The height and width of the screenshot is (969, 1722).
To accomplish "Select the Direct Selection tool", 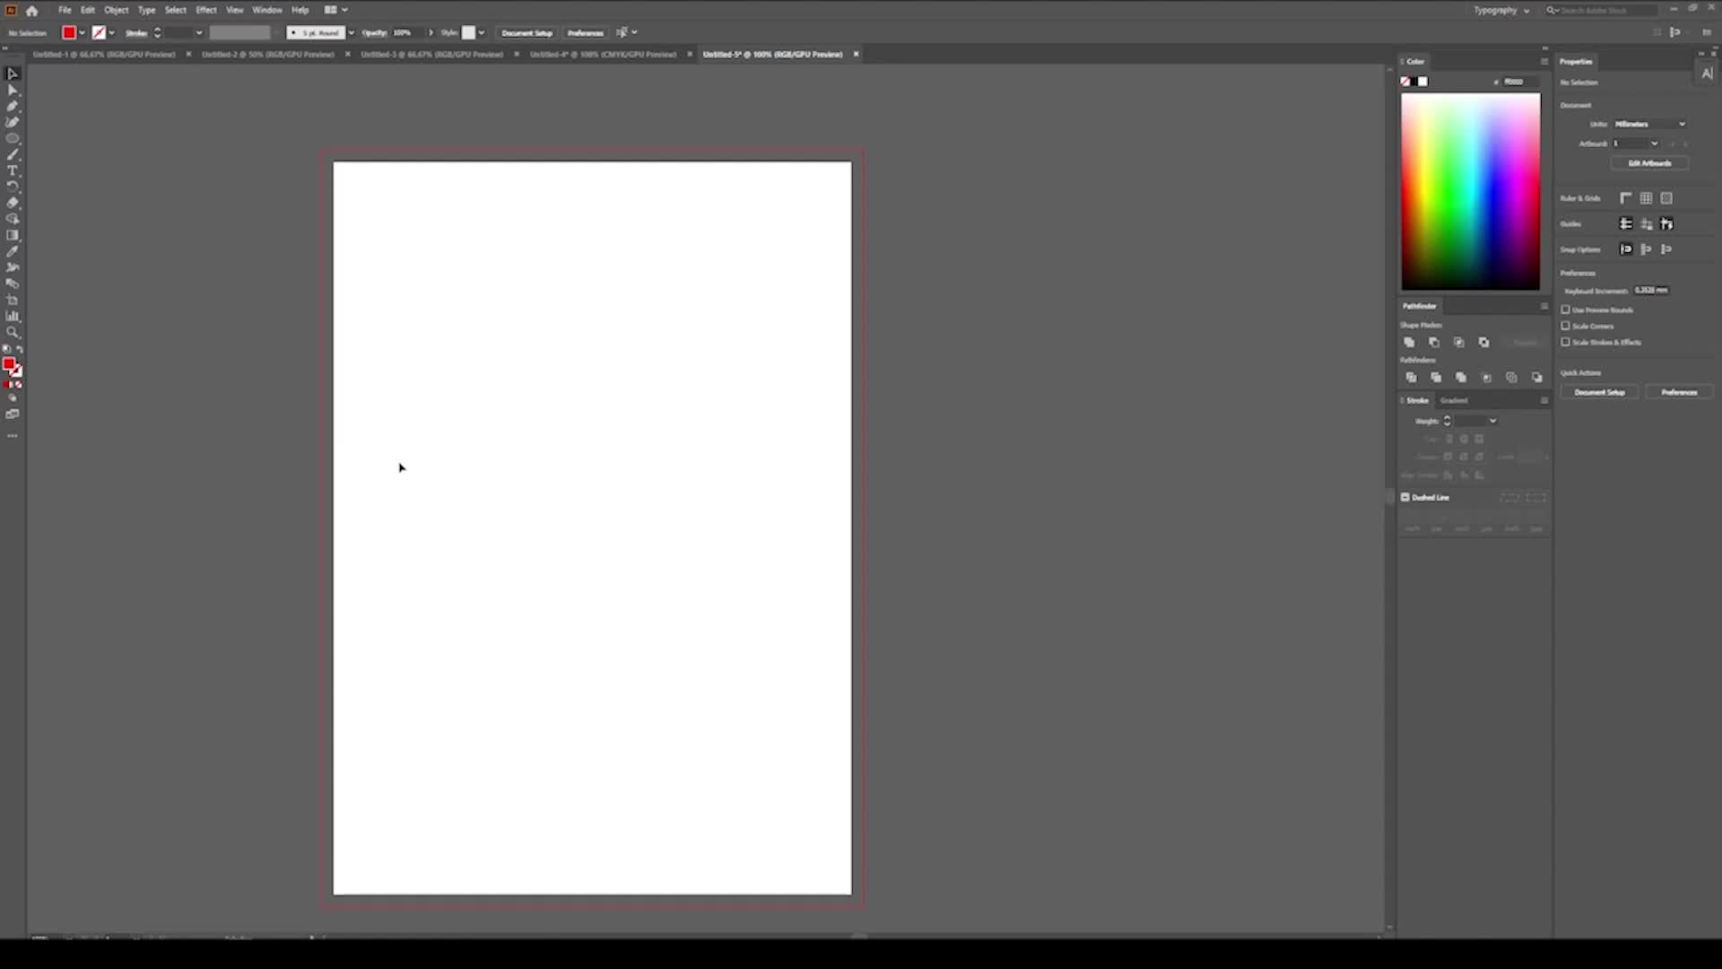I will pos(13,90).
